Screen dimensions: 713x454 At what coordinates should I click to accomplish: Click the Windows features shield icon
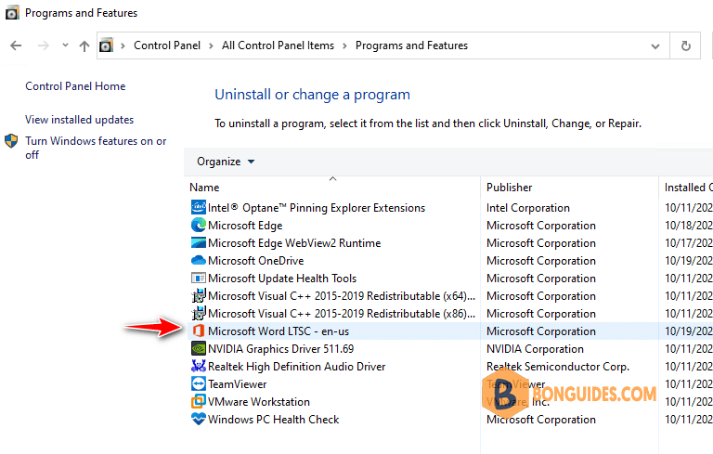click(x=11, y=141)
